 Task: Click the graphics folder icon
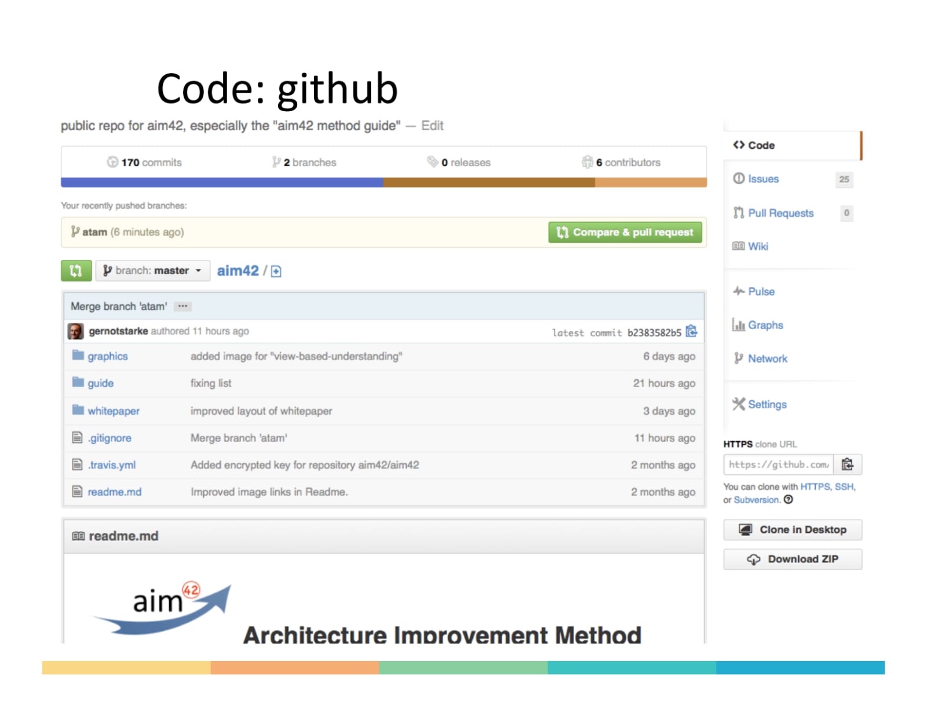(x=78, y=355)
